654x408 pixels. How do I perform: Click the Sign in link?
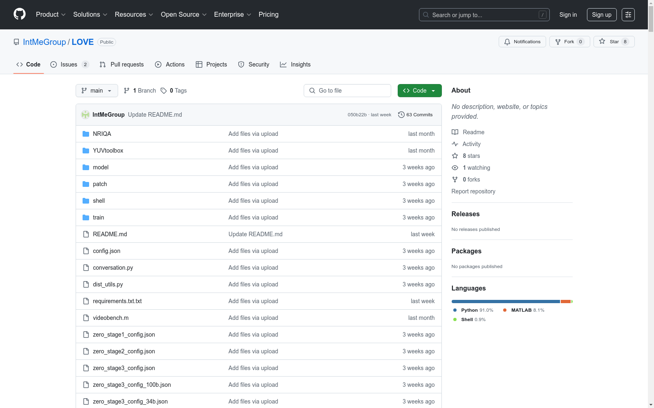568,15
